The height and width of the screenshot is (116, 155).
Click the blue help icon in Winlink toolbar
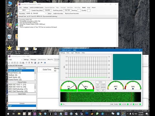pyautogui.click(x=45, y=63)
